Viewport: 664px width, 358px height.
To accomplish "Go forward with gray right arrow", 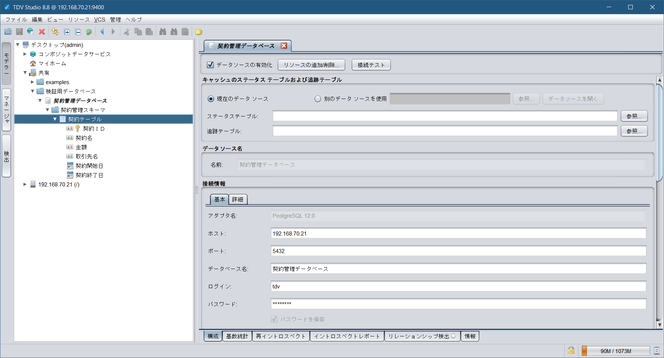I will (x=113, y=32).
